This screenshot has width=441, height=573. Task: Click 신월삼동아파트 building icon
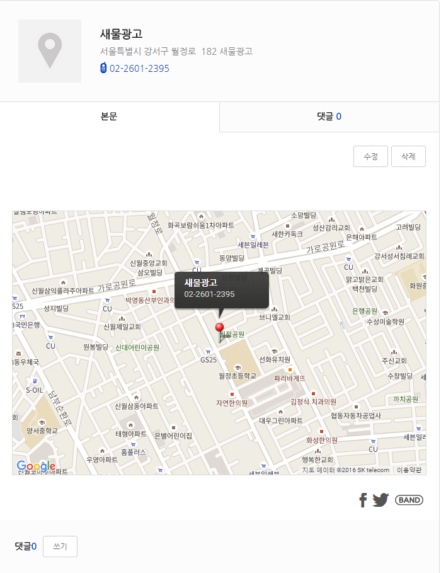click(x=136, y=397)
